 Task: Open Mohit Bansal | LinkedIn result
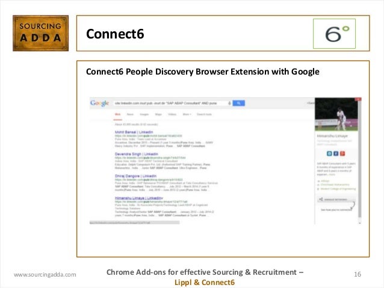click(134, 132)
